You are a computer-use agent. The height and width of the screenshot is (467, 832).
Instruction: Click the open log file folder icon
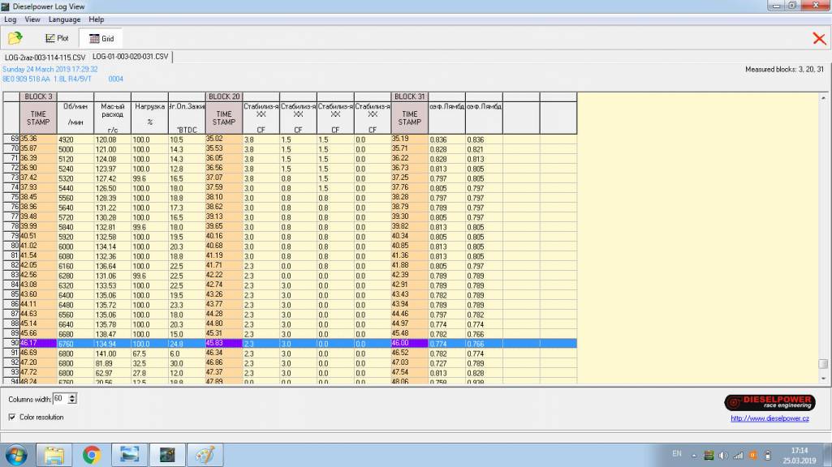click(15, 38)
